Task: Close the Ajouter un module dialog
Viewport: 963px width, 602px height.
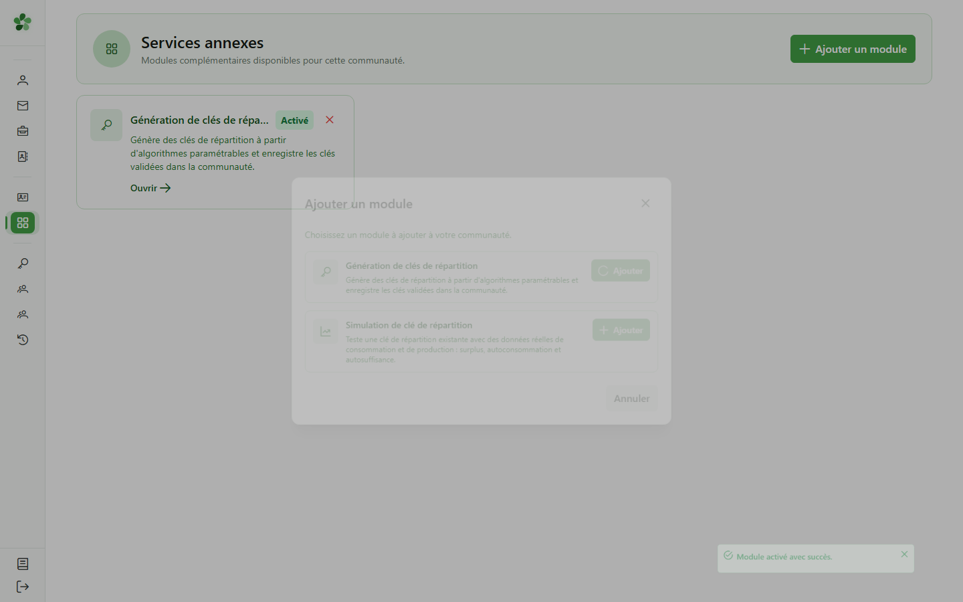Action: tap(645, 203)
